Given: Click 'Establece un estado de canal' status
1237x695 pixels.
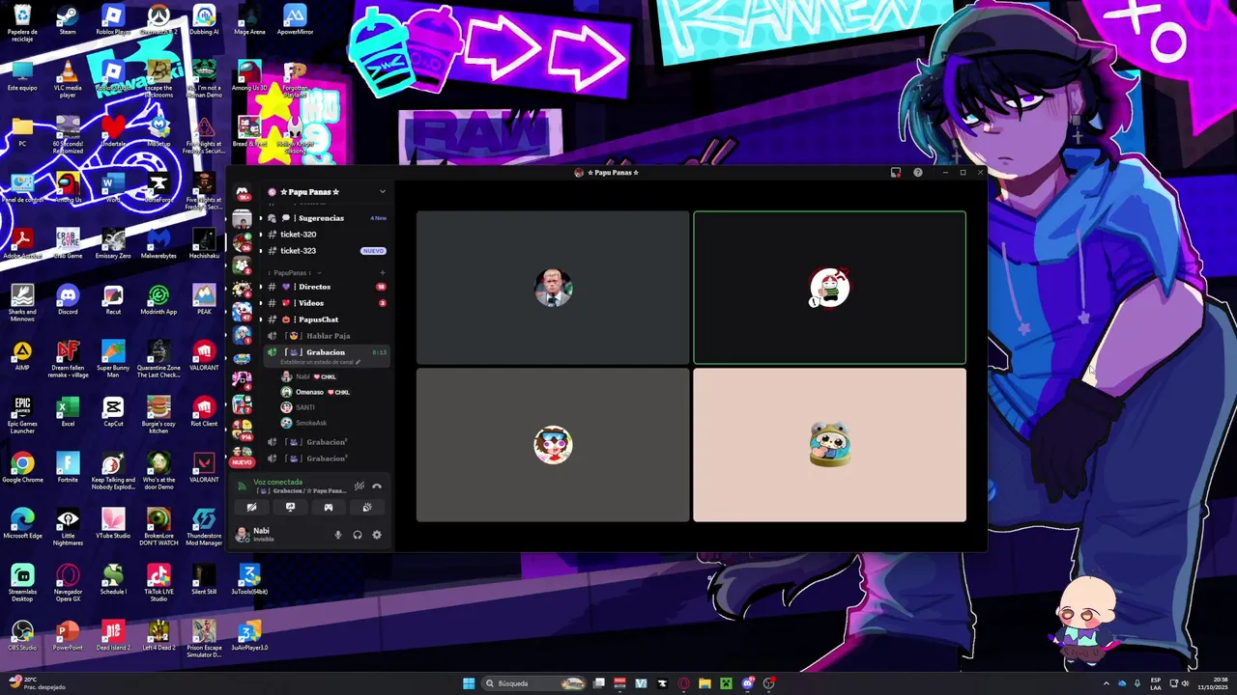Looking at the screenshot, I should pos(320,362).
